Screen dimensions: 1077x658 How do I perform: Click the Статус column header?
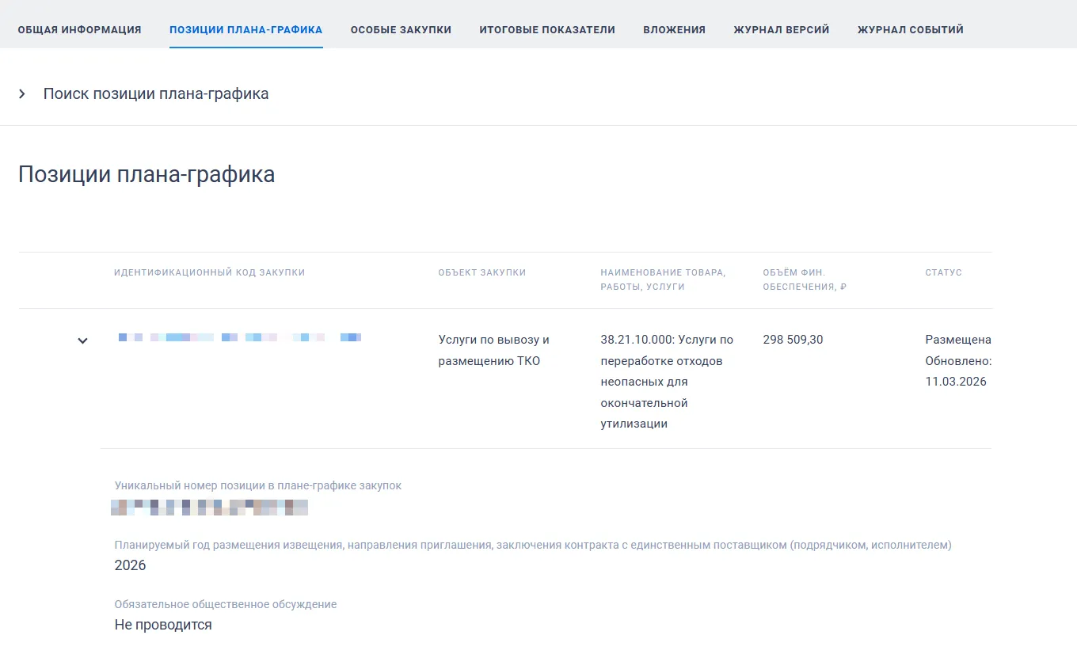pos(943,272)
